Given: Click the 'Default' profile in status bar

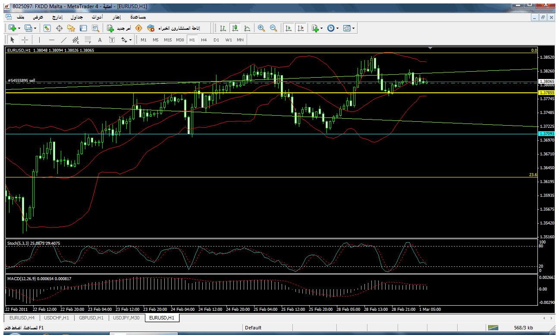Looking at the screenshot, I should [253, 328].
